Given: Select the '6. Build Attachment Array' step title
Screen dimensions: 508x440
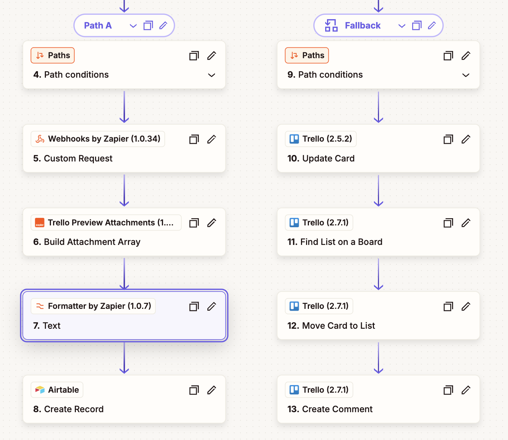Looking at the screenshot, I should 87,242.
